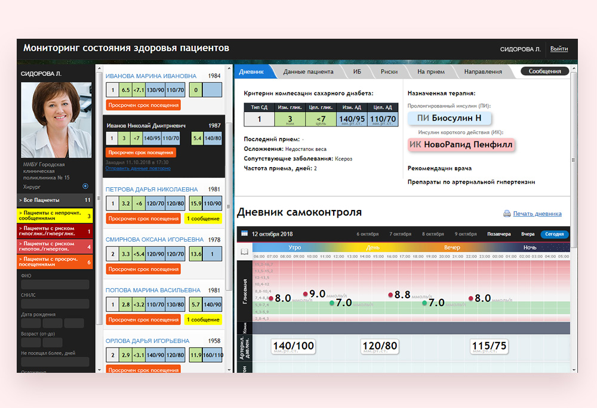Open patient ПЕТРОВА ДАРЬЯ НИКОЛАЕВНА
The height and width of the screenshot is (408, 597).
152,189
